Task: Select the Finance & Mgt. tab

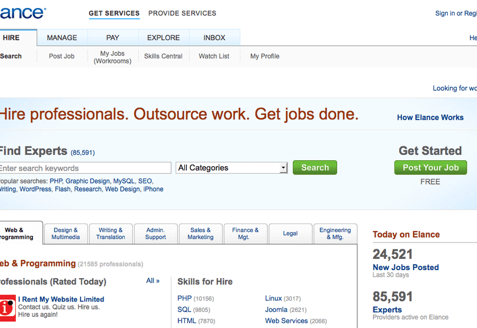Action: click(x=245, y=233)
